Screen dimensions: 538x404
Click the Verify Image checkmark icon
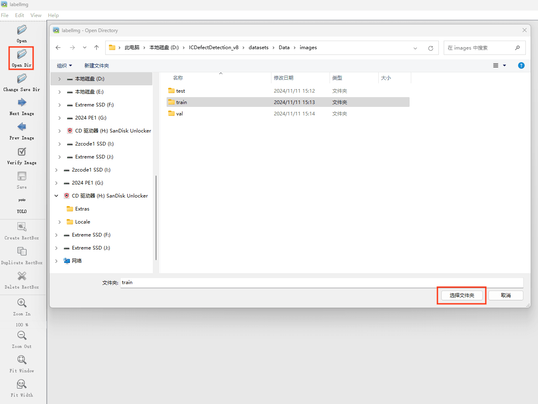pyautogui.click(x=22, y=152)
